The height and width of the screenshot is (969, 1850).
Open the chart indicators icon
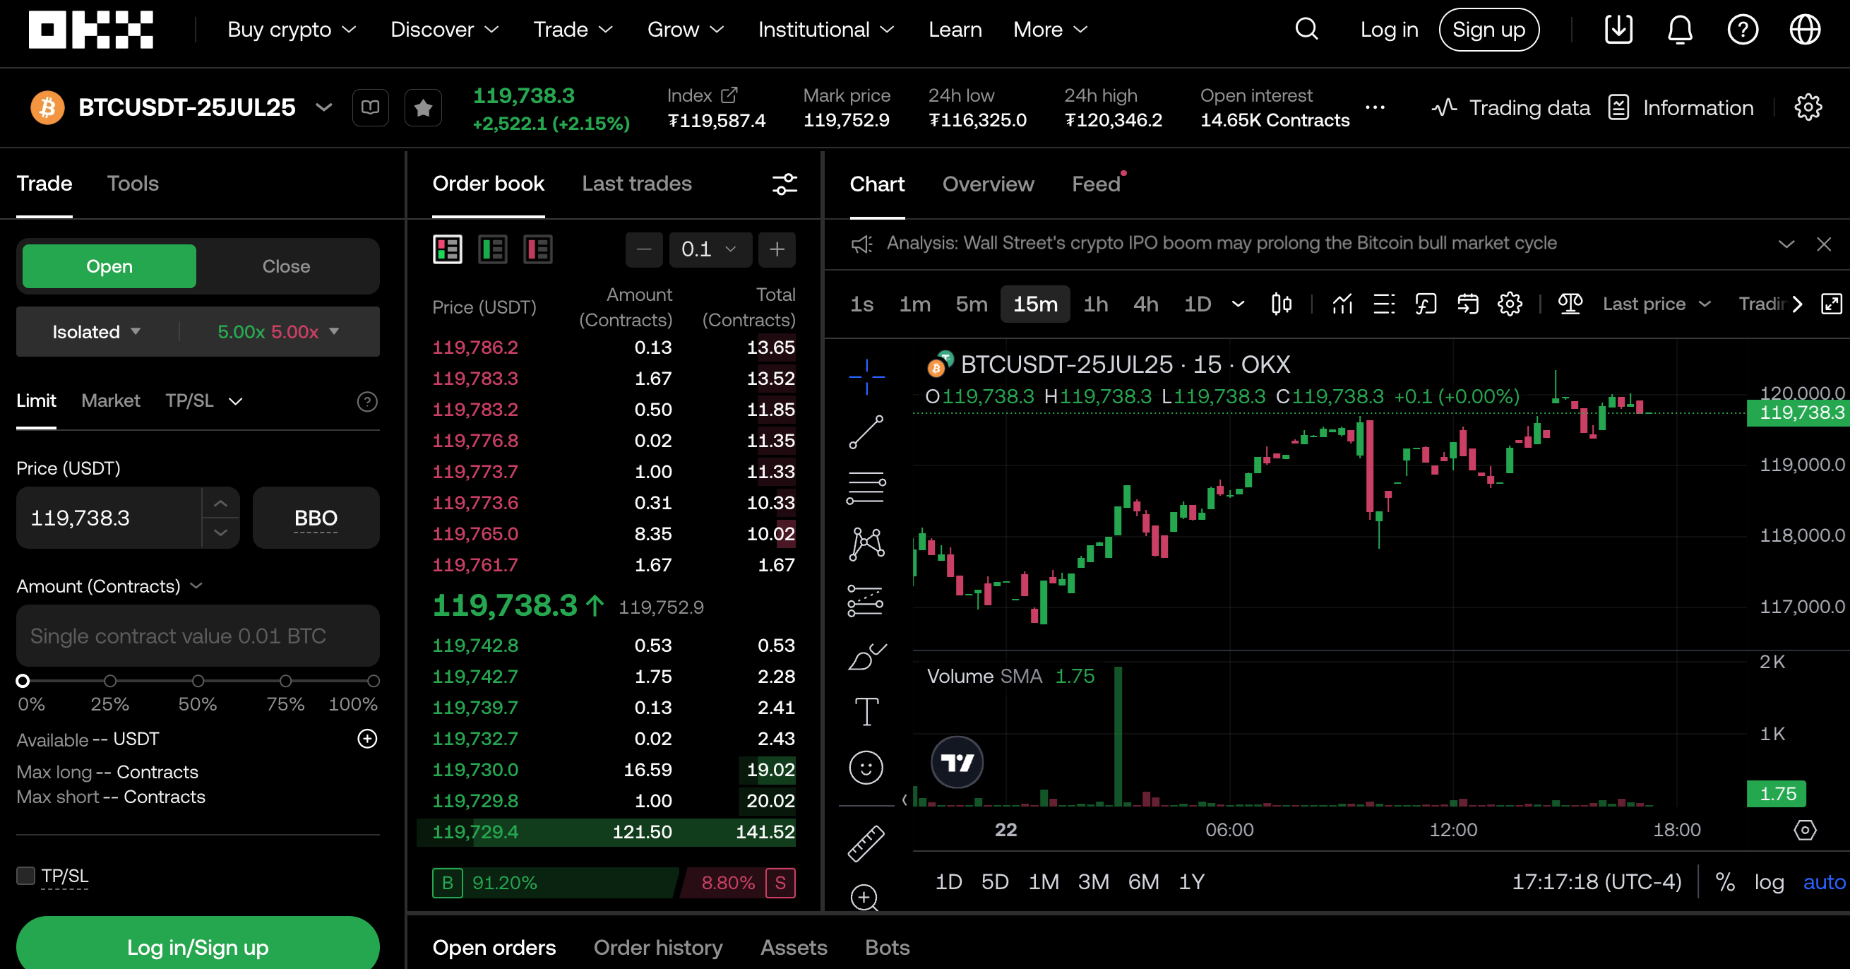[1342, 304]
